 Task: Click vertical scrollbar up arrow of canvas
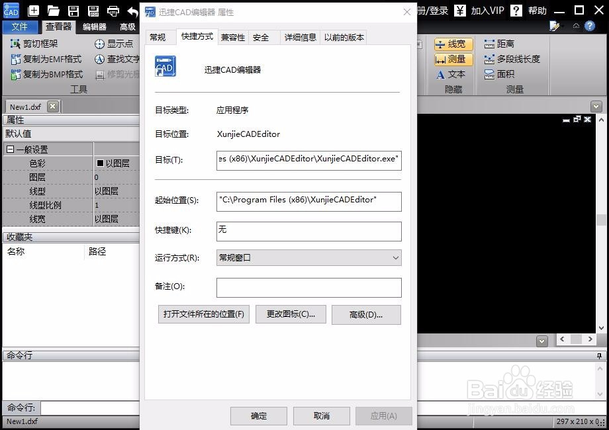click(601, 120)
